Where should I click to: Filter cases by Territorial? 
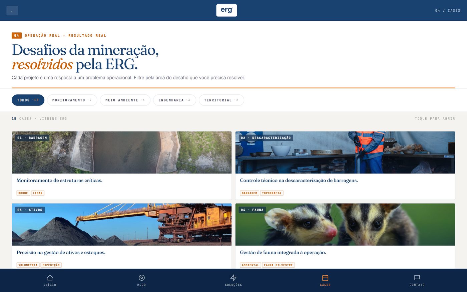221,100
